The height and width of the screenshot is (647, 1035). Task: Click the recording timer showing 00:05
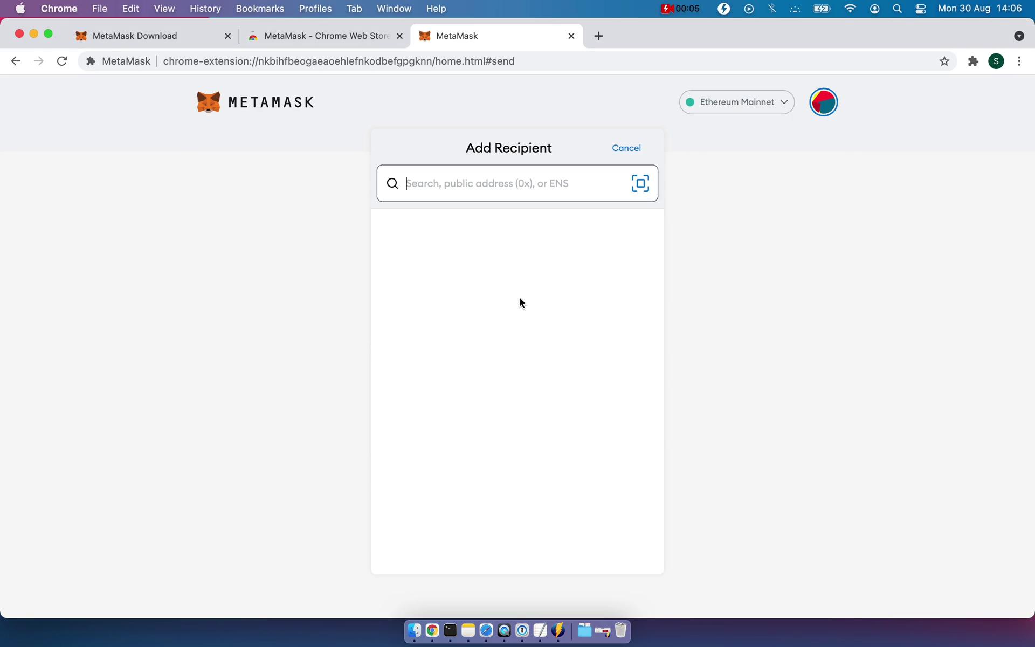click(680, 9)
